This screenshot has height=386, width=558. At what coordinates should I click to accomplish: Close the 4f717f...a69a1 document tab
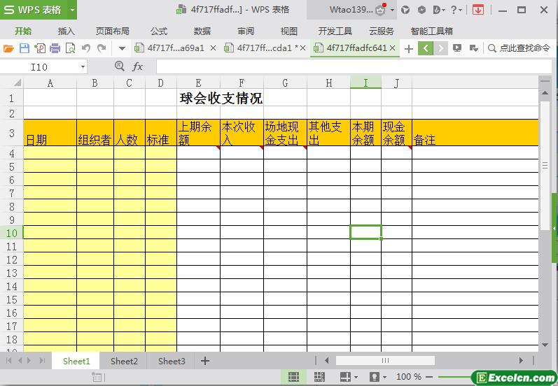click(213, 48)
